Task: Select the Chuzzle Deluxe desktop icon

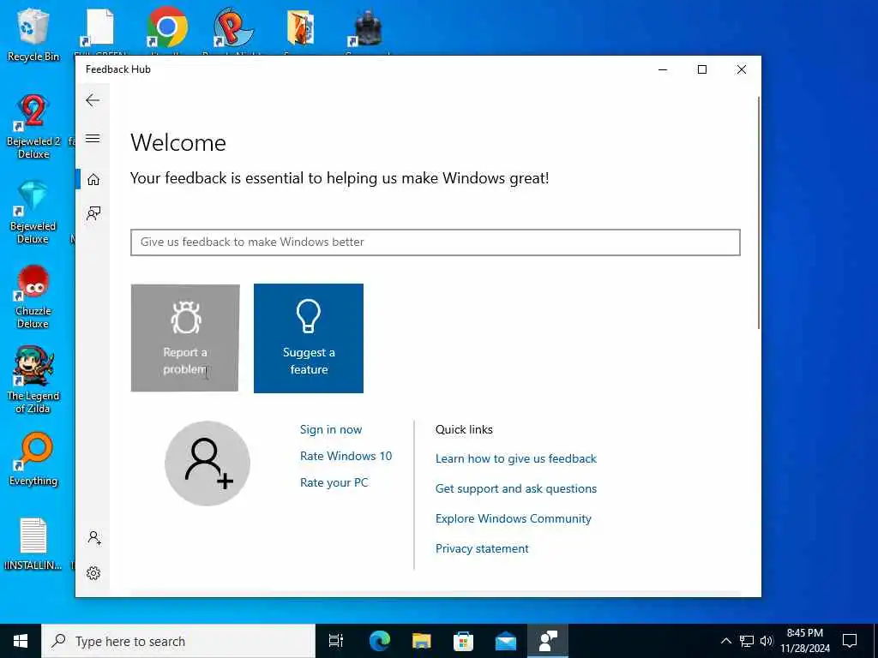Action: [x=33, y=297]
